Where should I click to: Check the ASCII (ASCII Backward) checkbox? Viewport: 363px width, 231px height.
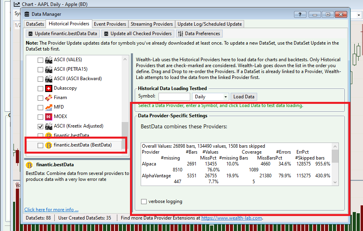40,79
